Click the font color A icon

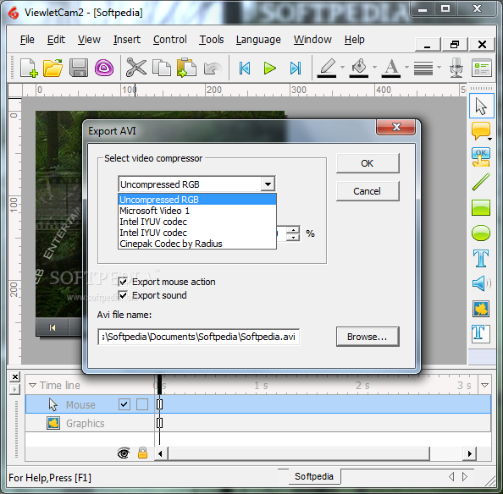click(390, 68)
